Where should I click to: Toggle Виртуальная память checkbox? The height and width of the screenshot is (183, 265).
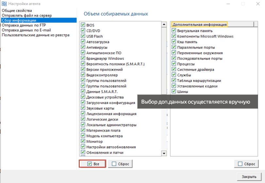pyautogui.click(x=174, y=31)
